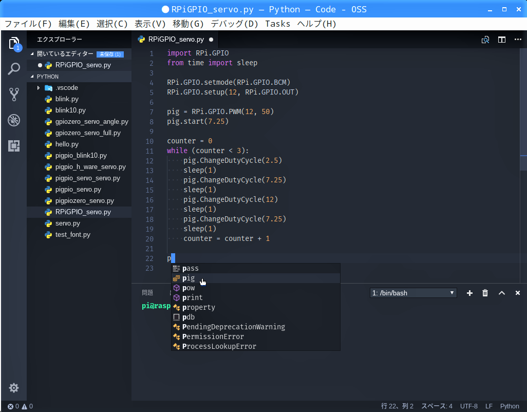Open the Explorer view in activity bar

coord(14,43)
